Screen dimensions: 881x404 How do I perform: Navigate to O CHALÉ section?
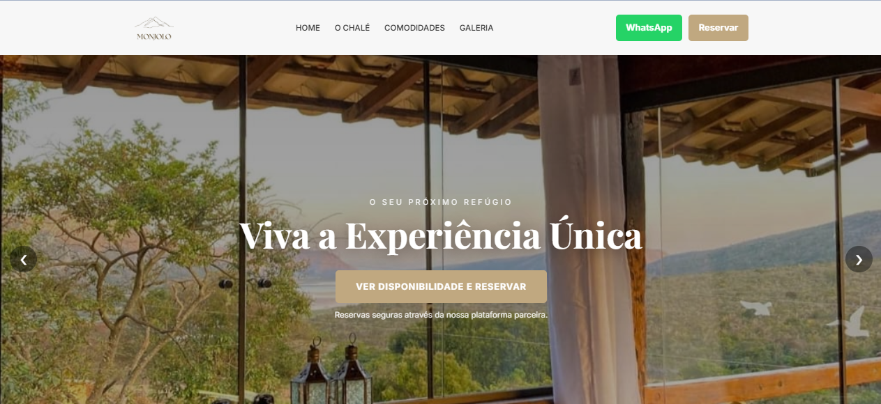[x=352, y=28]
